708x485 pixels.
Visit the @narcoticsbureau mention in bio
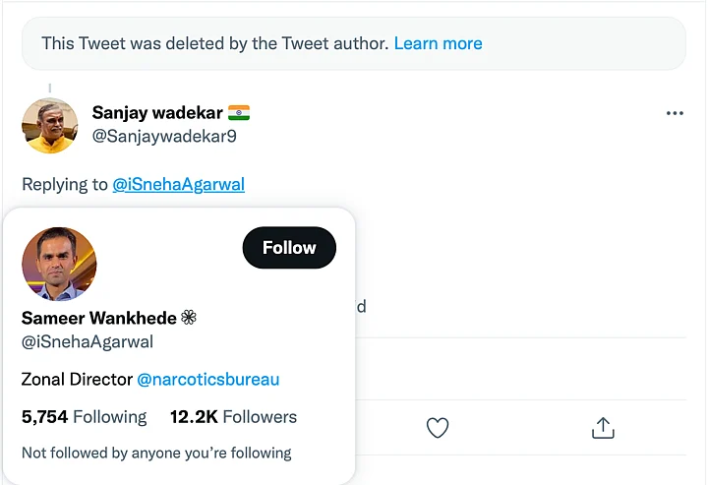click(207, 379)
